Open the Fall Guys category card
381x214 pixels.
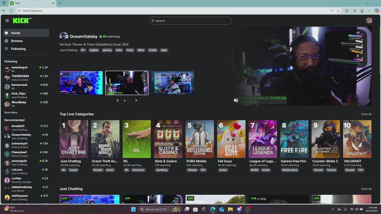tap(231, 139)
